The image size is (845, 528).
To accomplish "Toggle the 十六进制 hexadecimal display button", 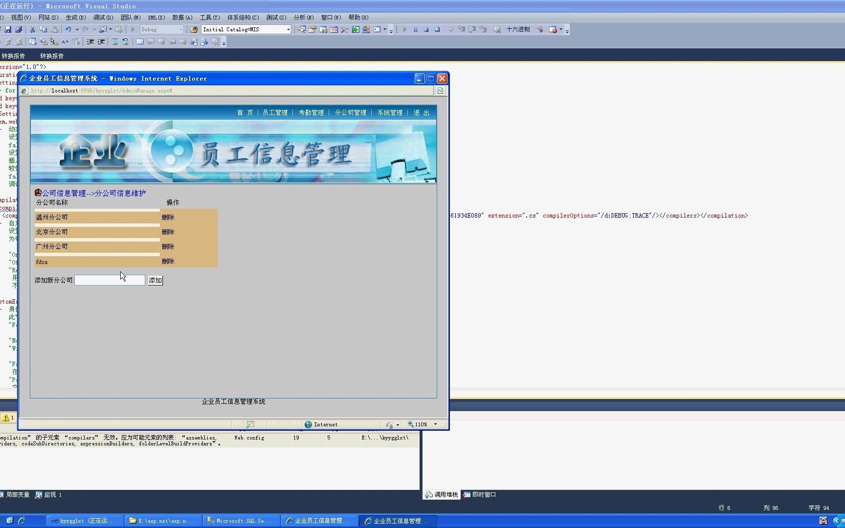I will (518, 29).
